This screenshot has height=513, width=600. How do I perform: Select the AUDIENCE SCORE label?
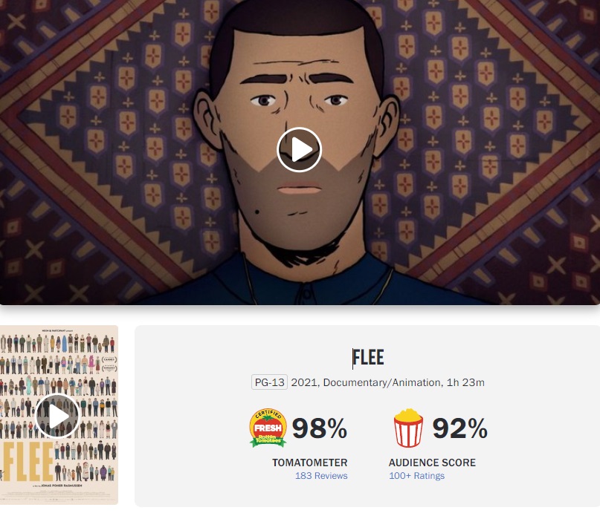(x=432, y=463)
